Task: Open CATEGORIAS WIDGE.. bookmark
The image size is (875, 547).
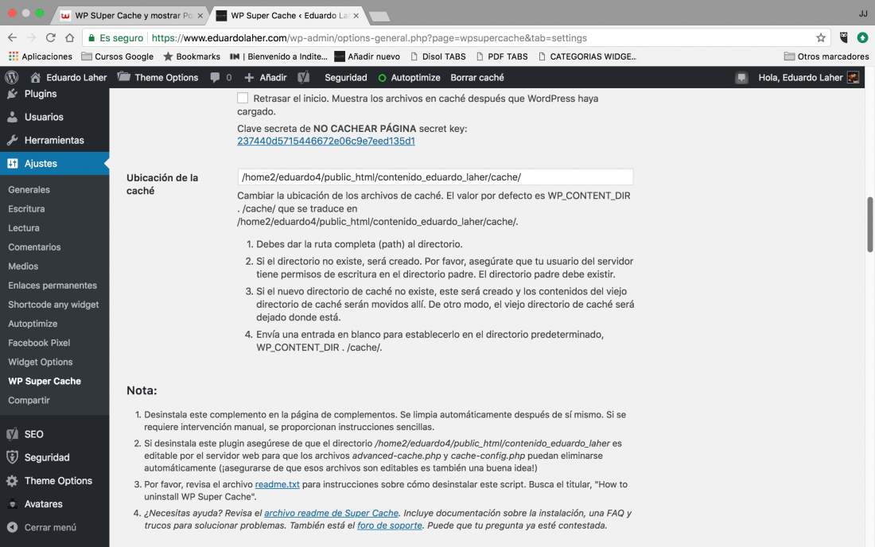Action: point(587,56)
